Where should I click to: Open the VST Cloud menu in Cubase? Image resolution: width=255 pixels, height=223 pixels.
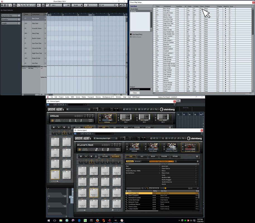click(x=136, y=97)
